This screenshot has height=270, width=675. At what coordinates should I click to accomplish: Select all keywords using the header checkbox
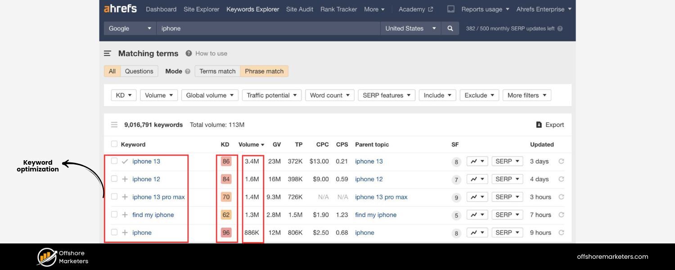(x=114, y=144)
